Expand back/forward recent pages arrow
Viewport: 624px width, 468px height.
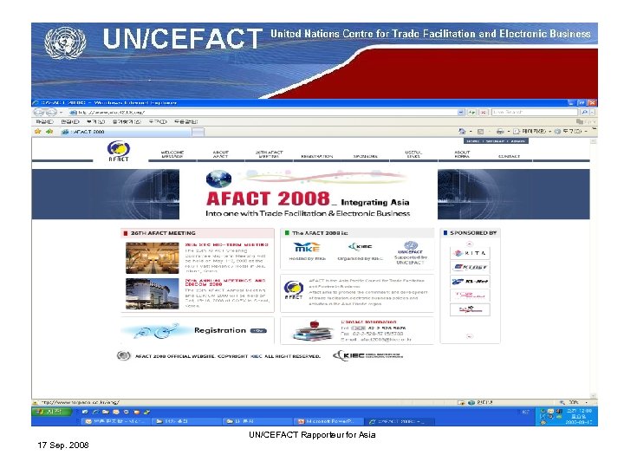[61, 113]
